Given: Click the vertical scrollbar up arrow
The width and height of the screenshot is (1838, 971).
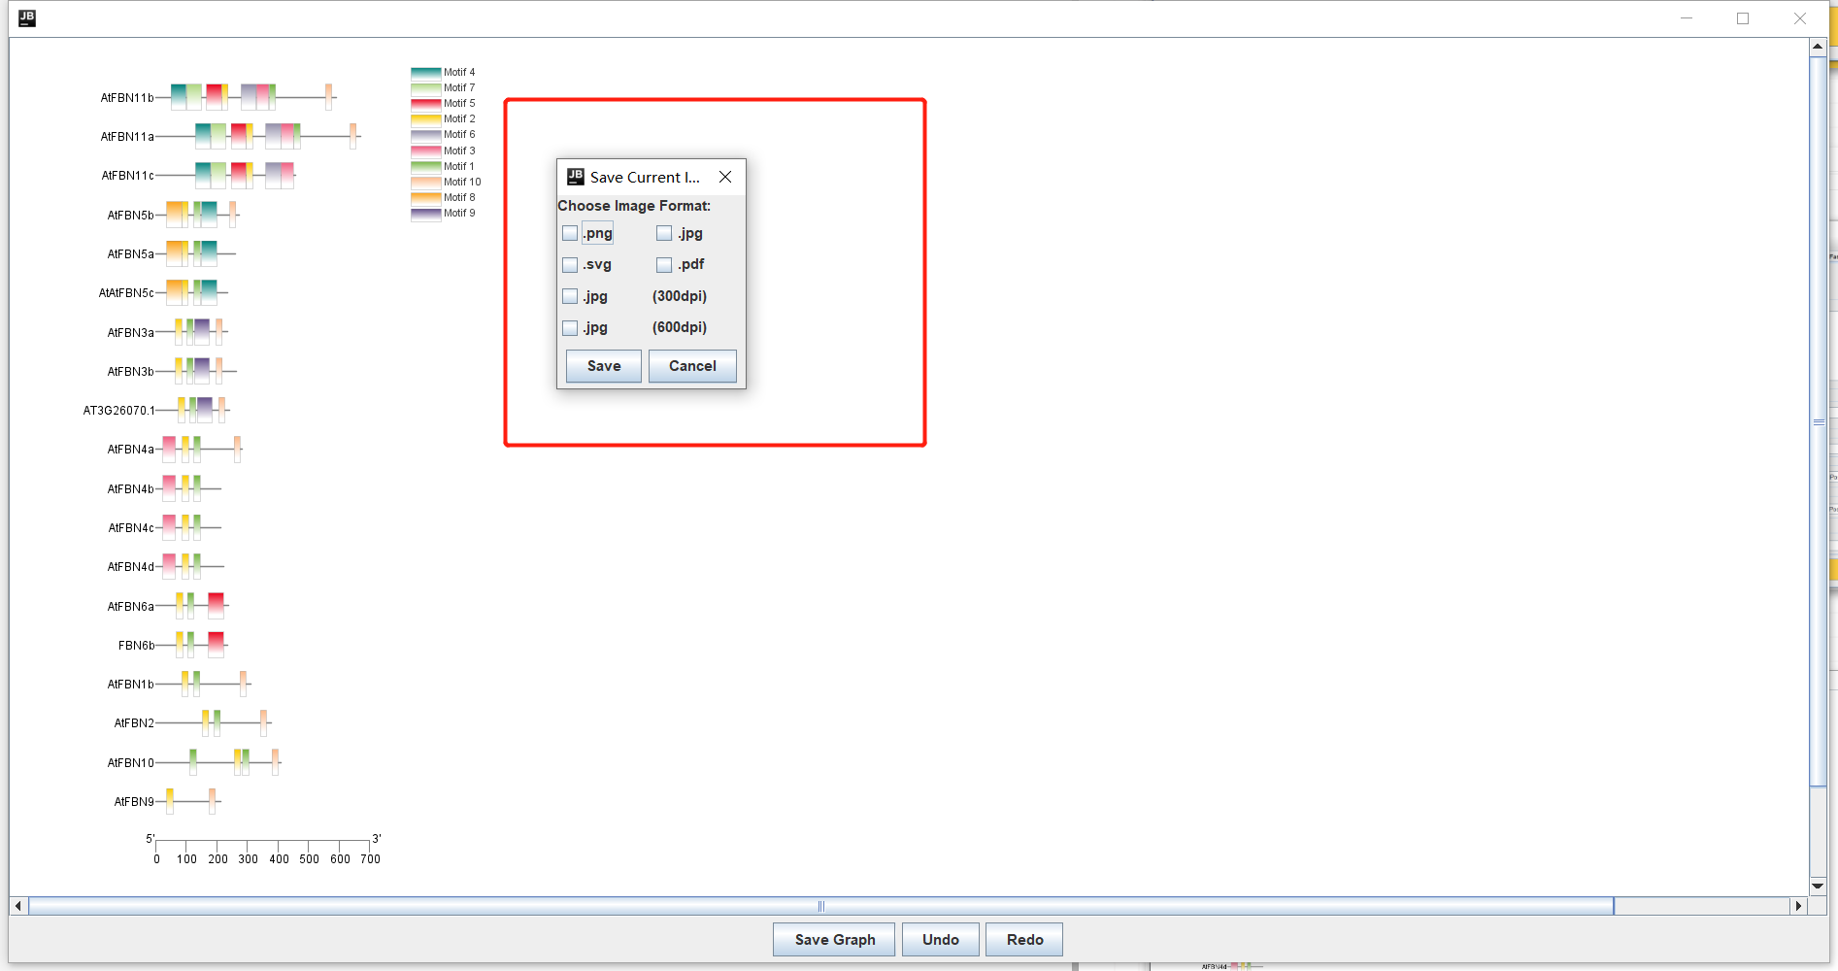Looking at the screenshot, I should pos(1818,47).
